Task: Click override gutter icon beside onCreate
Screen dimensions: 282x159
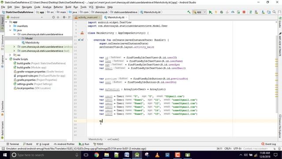Action: (x=81, y=40)
